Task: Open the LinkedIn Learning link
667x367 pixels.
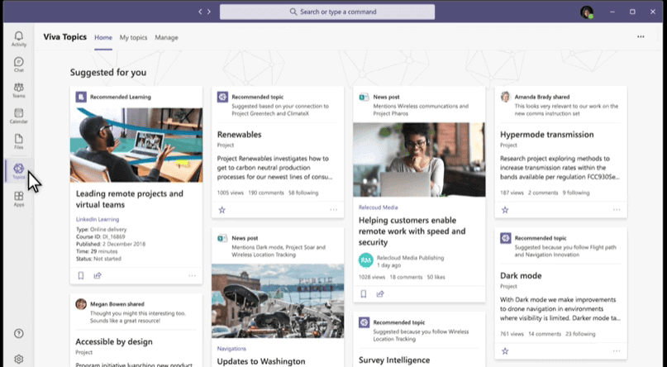Action: (98, 219)
